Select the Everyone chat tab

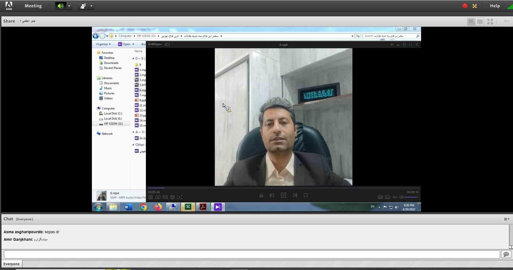click(x=12, y=264)
